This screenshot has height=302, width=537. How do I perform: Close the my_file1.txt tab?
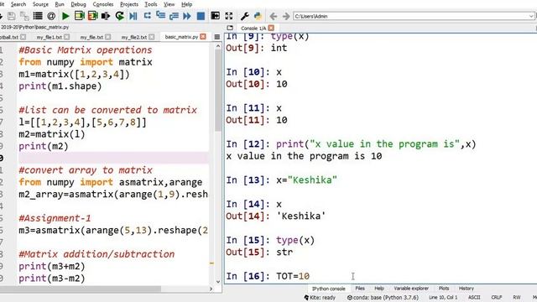(x=67, y=37)
